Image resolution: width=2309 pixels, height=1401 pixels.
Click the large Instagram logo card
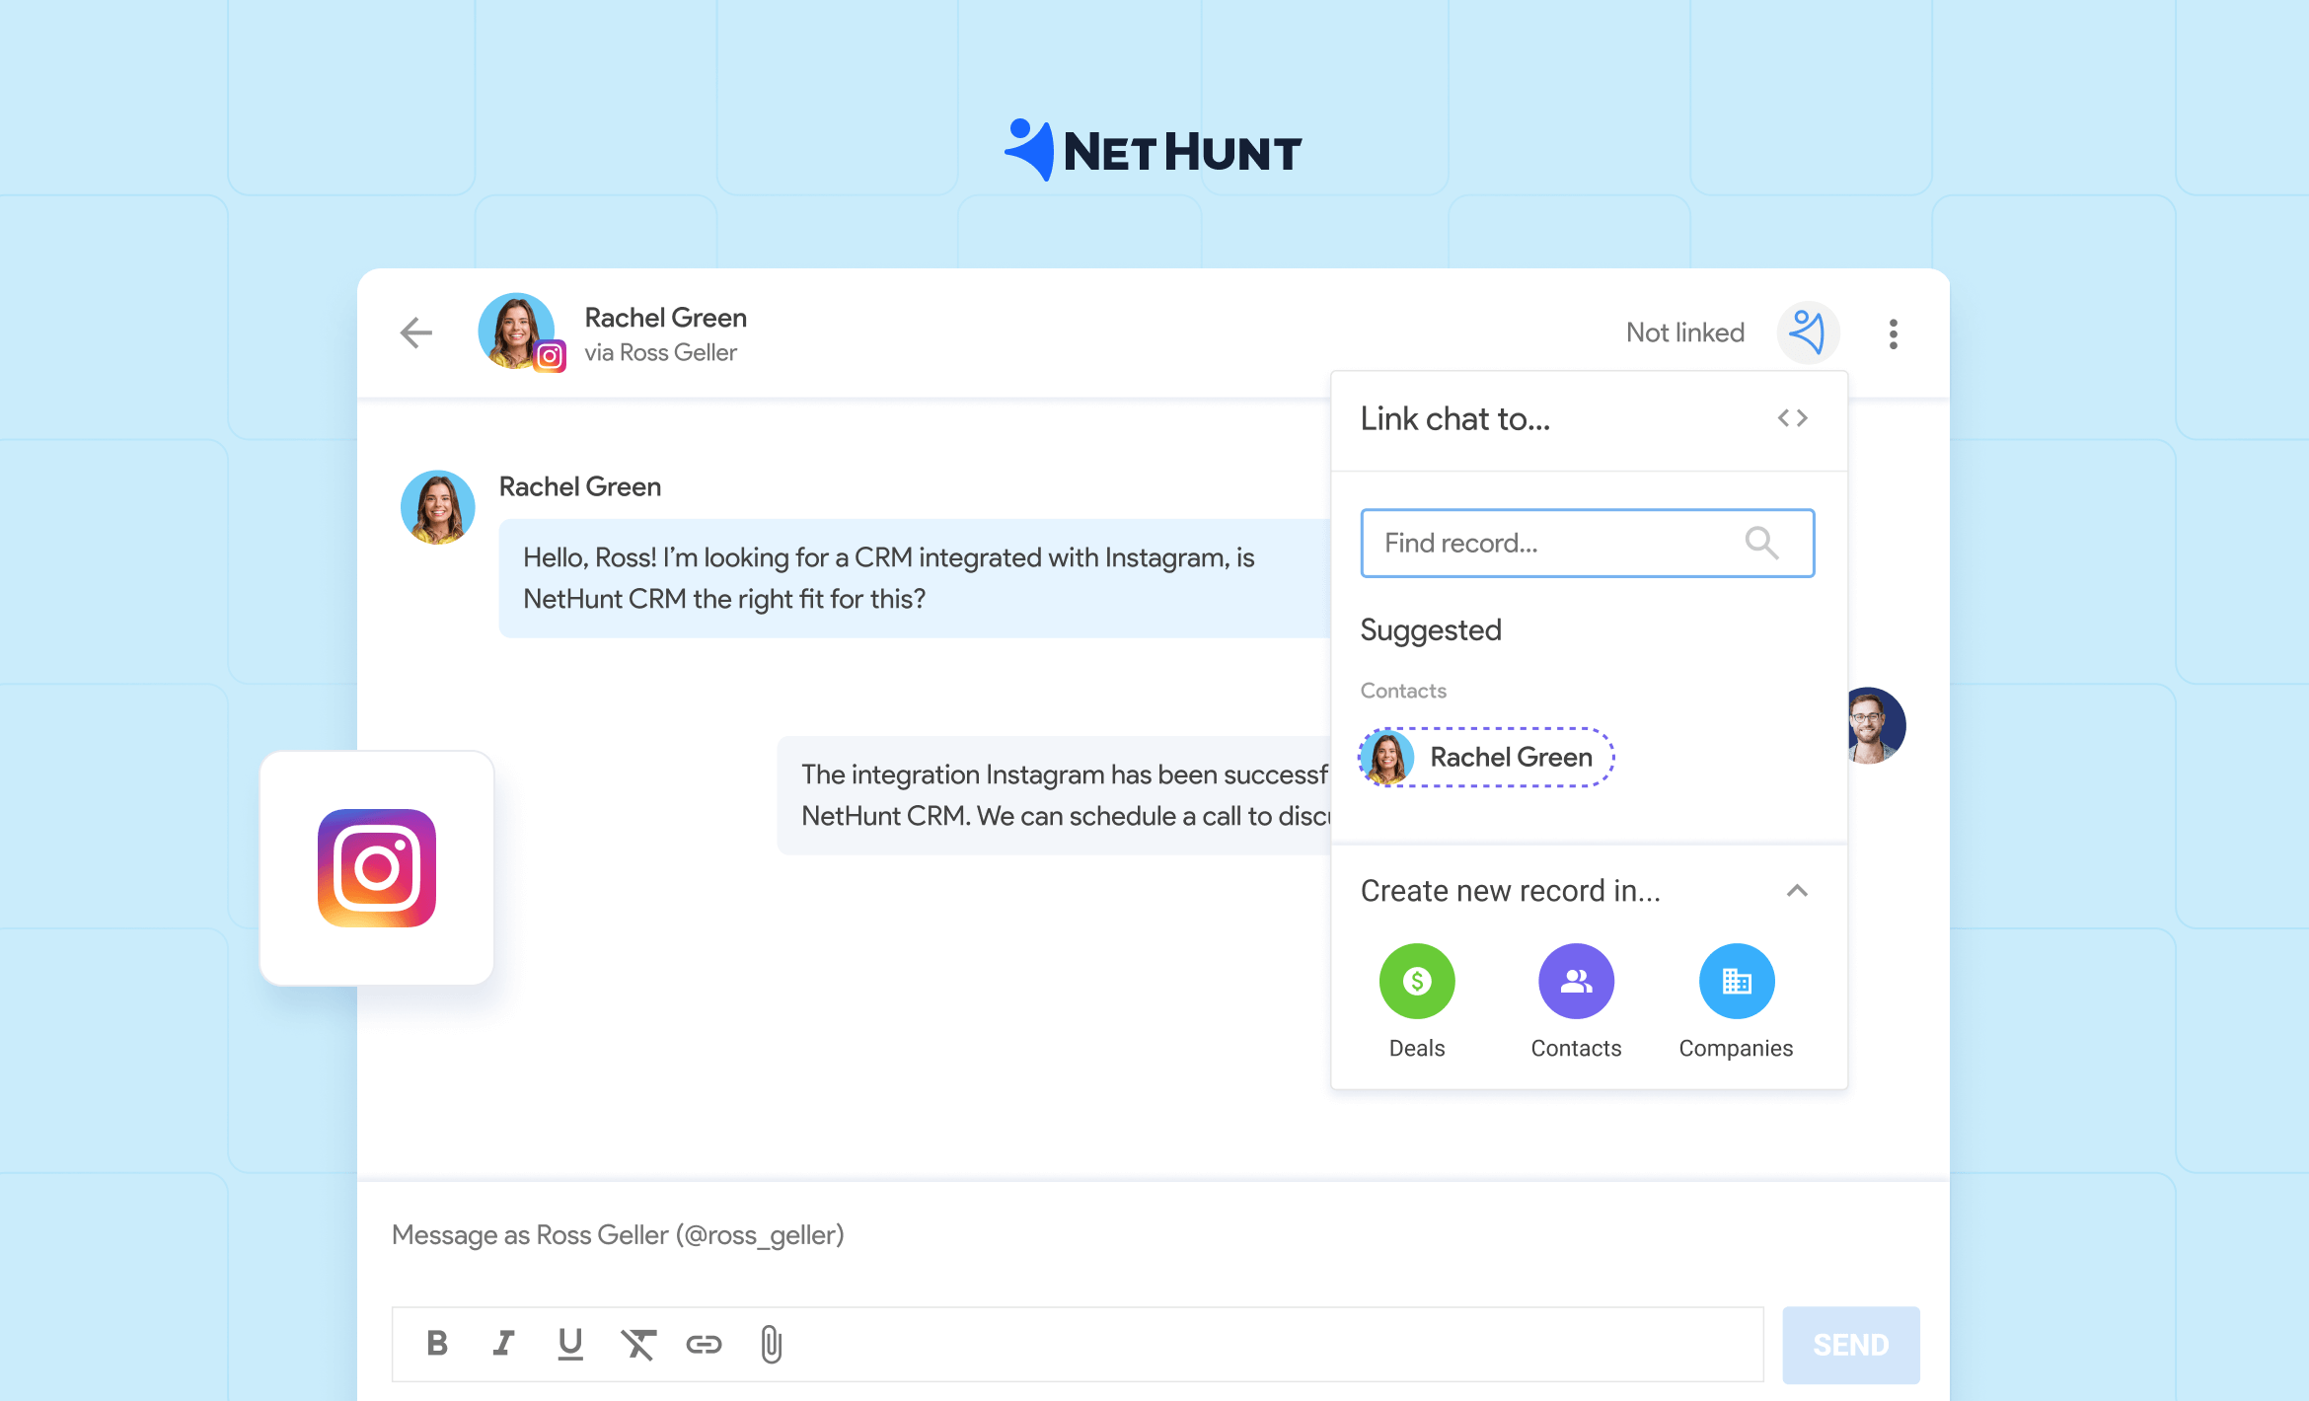click(377, 868)
